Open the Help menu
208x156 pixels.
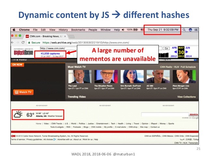pyautogui.click(x=117, y=30)
